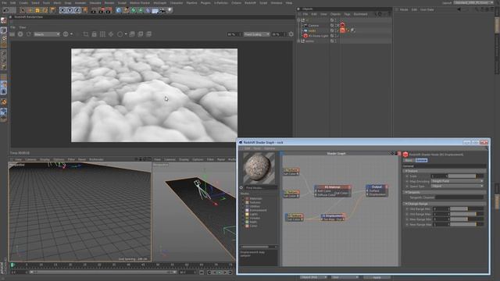Select the Textures node category

click(255, 202)
